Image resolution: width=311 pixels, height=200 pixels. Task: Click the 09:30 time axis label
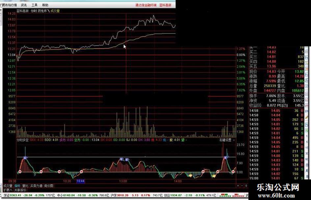coord(12,181)
